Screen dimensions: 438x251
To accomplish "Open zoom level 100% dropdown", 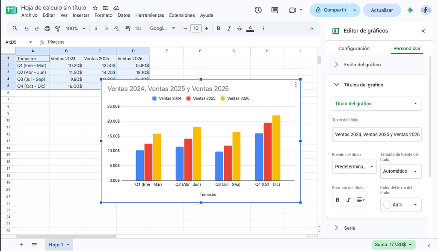I will (x=75, y=29).
